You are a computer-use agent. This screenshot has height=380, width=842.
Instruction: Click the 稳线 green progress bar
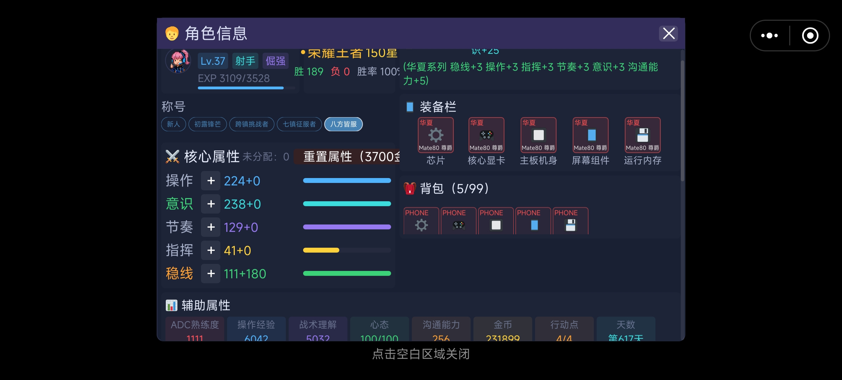tap(347, 273)
